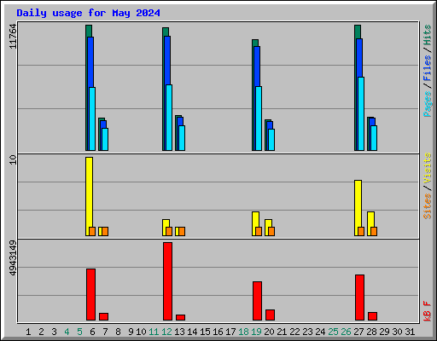Click green weekend day label '26'
The height and width of the screenshot is (341, 437).
(346, 332)
